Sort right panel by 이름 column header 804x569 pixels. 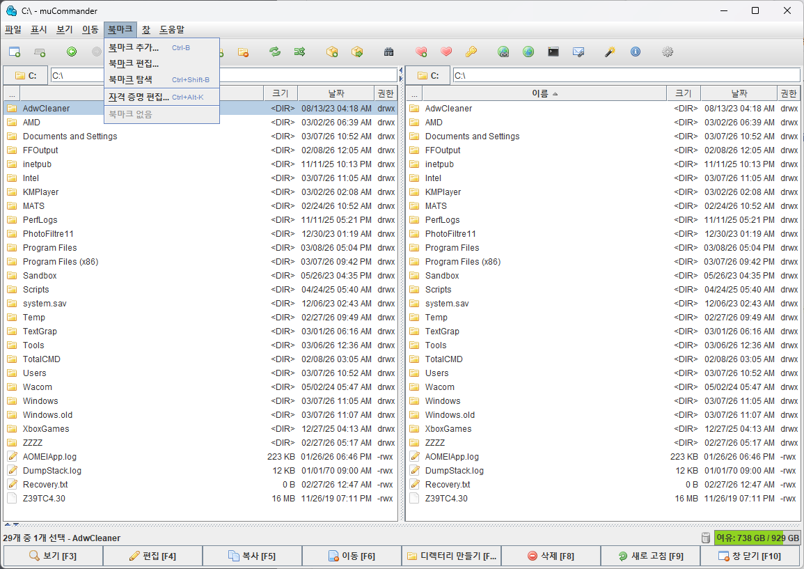click(544, 93)
